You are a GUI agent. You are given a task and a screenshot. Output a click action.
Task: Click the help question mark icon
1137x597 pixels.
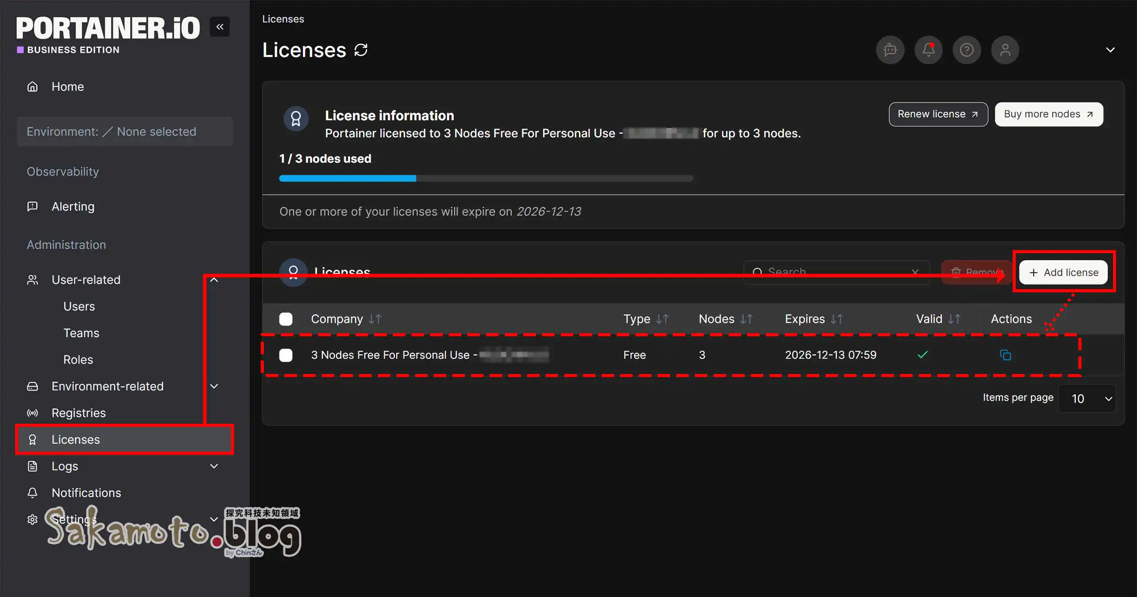click(966, 50)
